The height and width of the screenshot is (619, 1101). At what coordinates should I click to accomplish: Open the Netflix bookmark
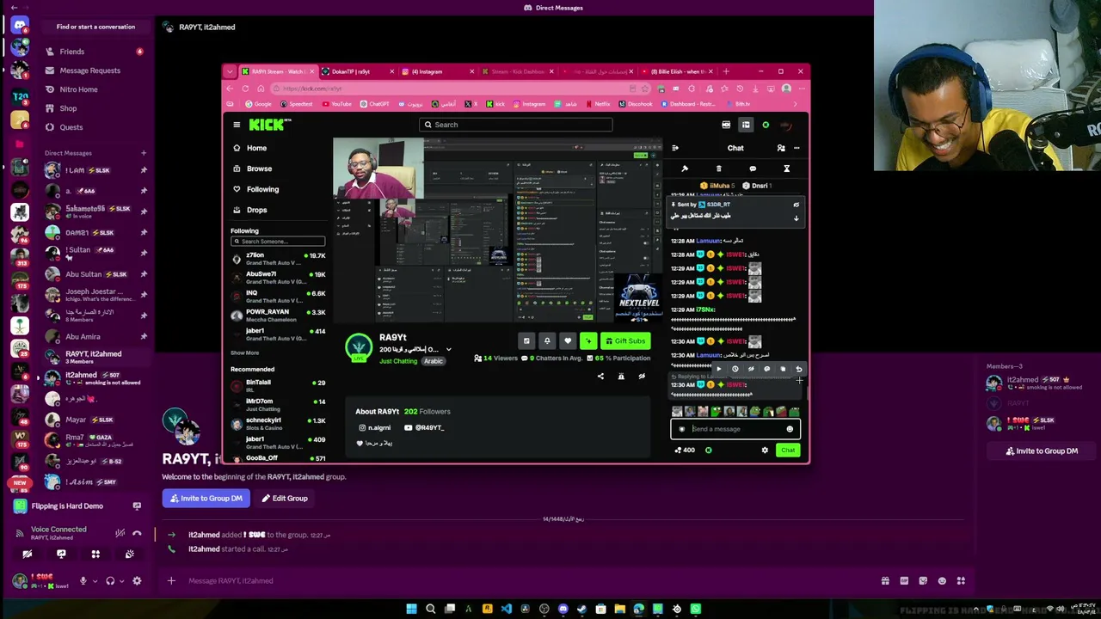(x=598, y=104)
